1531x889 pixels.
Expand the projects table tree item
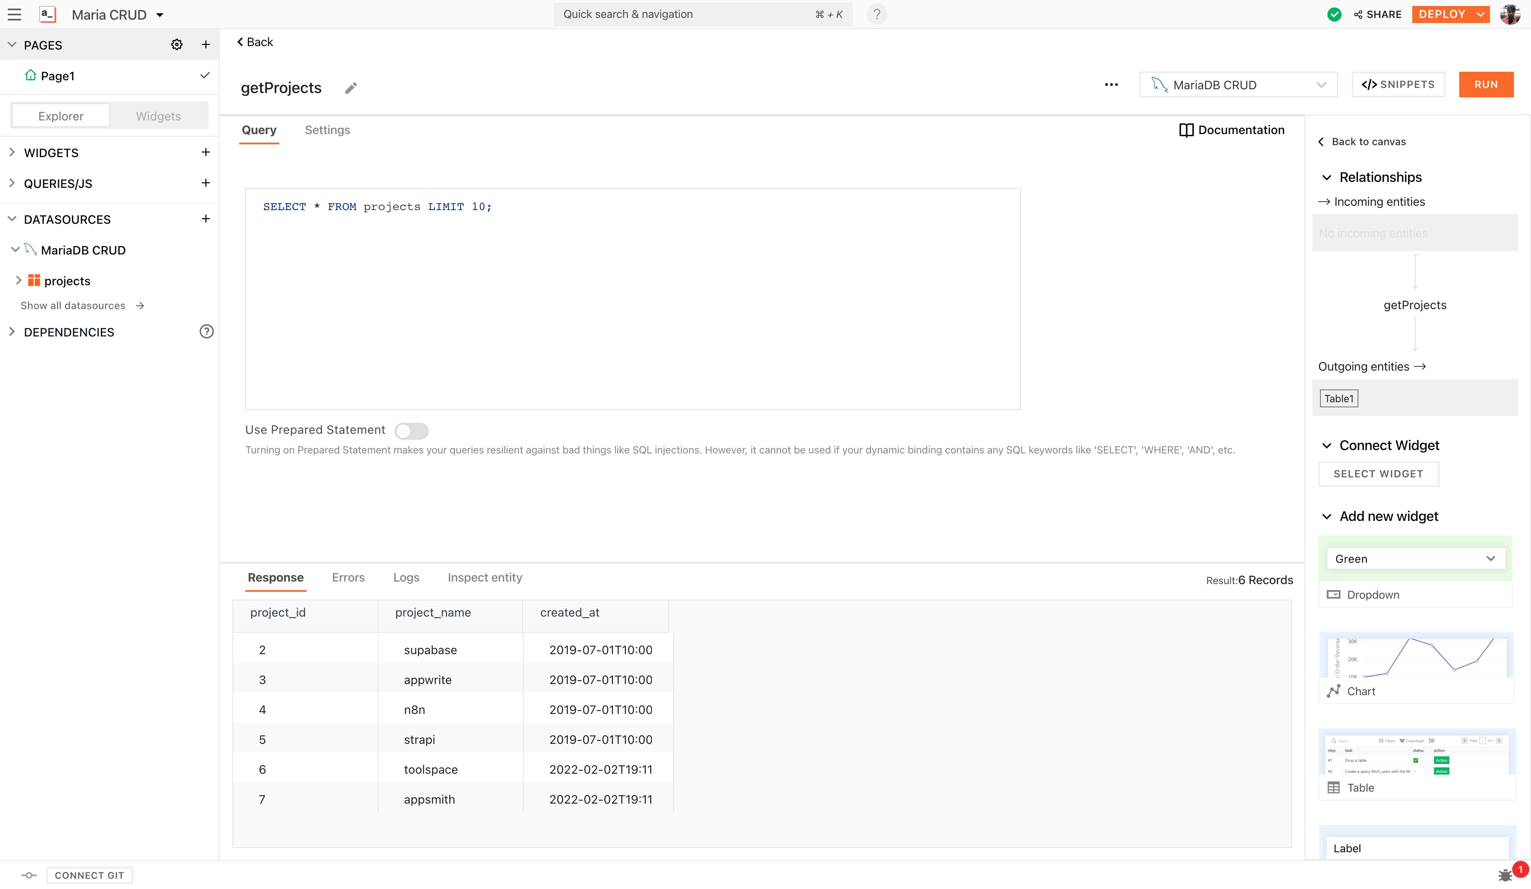point(19,281)
